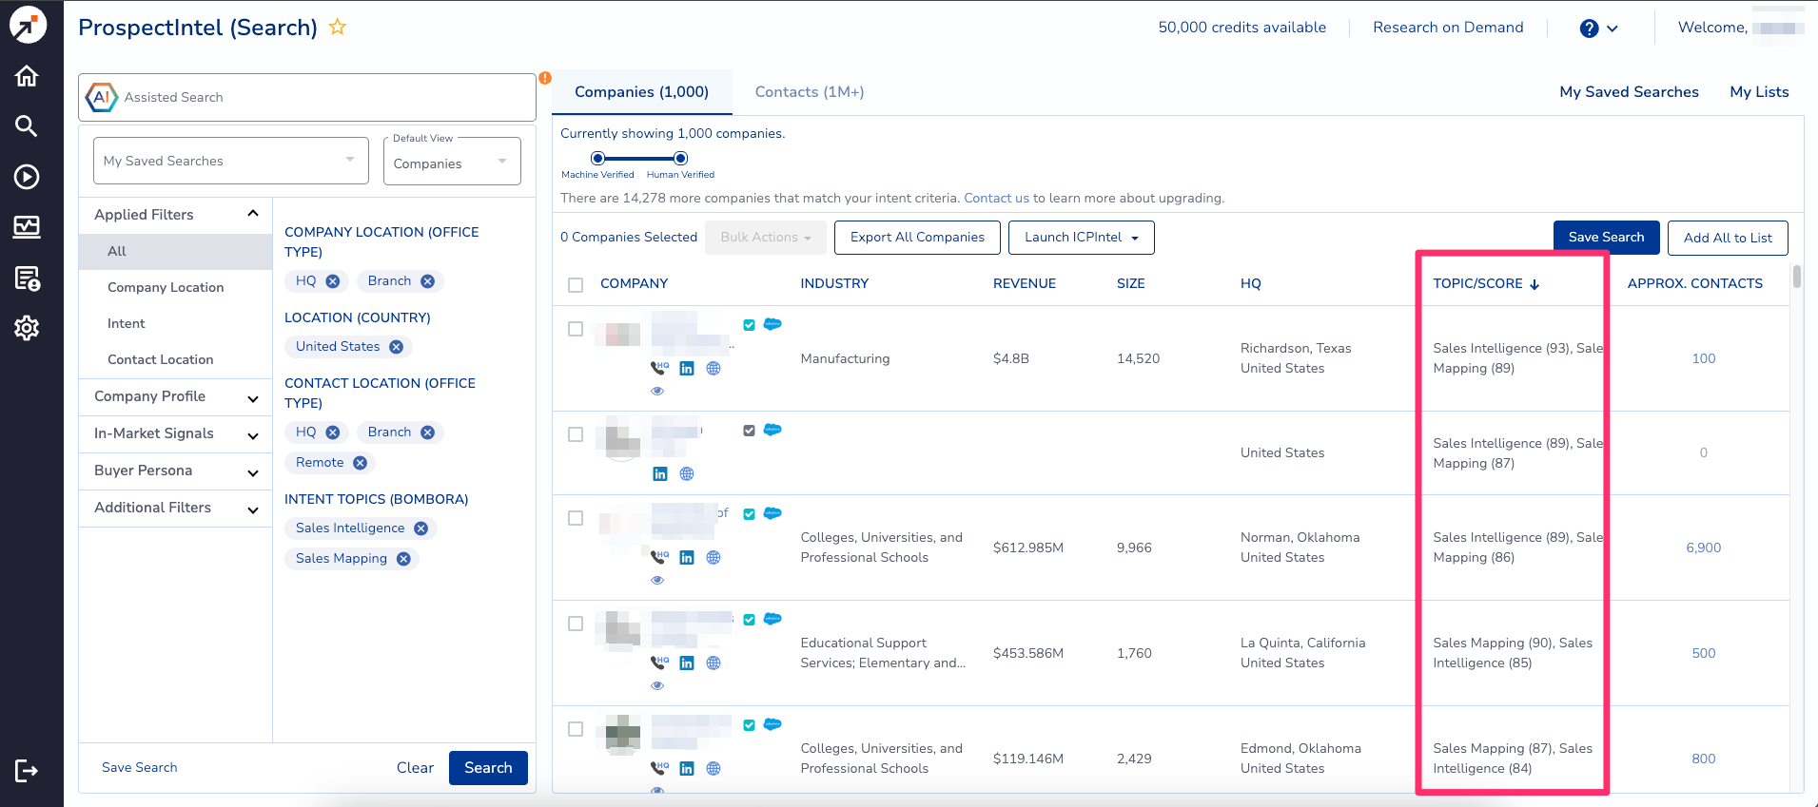Click the Human Verified slider handle
Image resolution: width=1818 pixels, height=807 pixels.
point(680,158)
